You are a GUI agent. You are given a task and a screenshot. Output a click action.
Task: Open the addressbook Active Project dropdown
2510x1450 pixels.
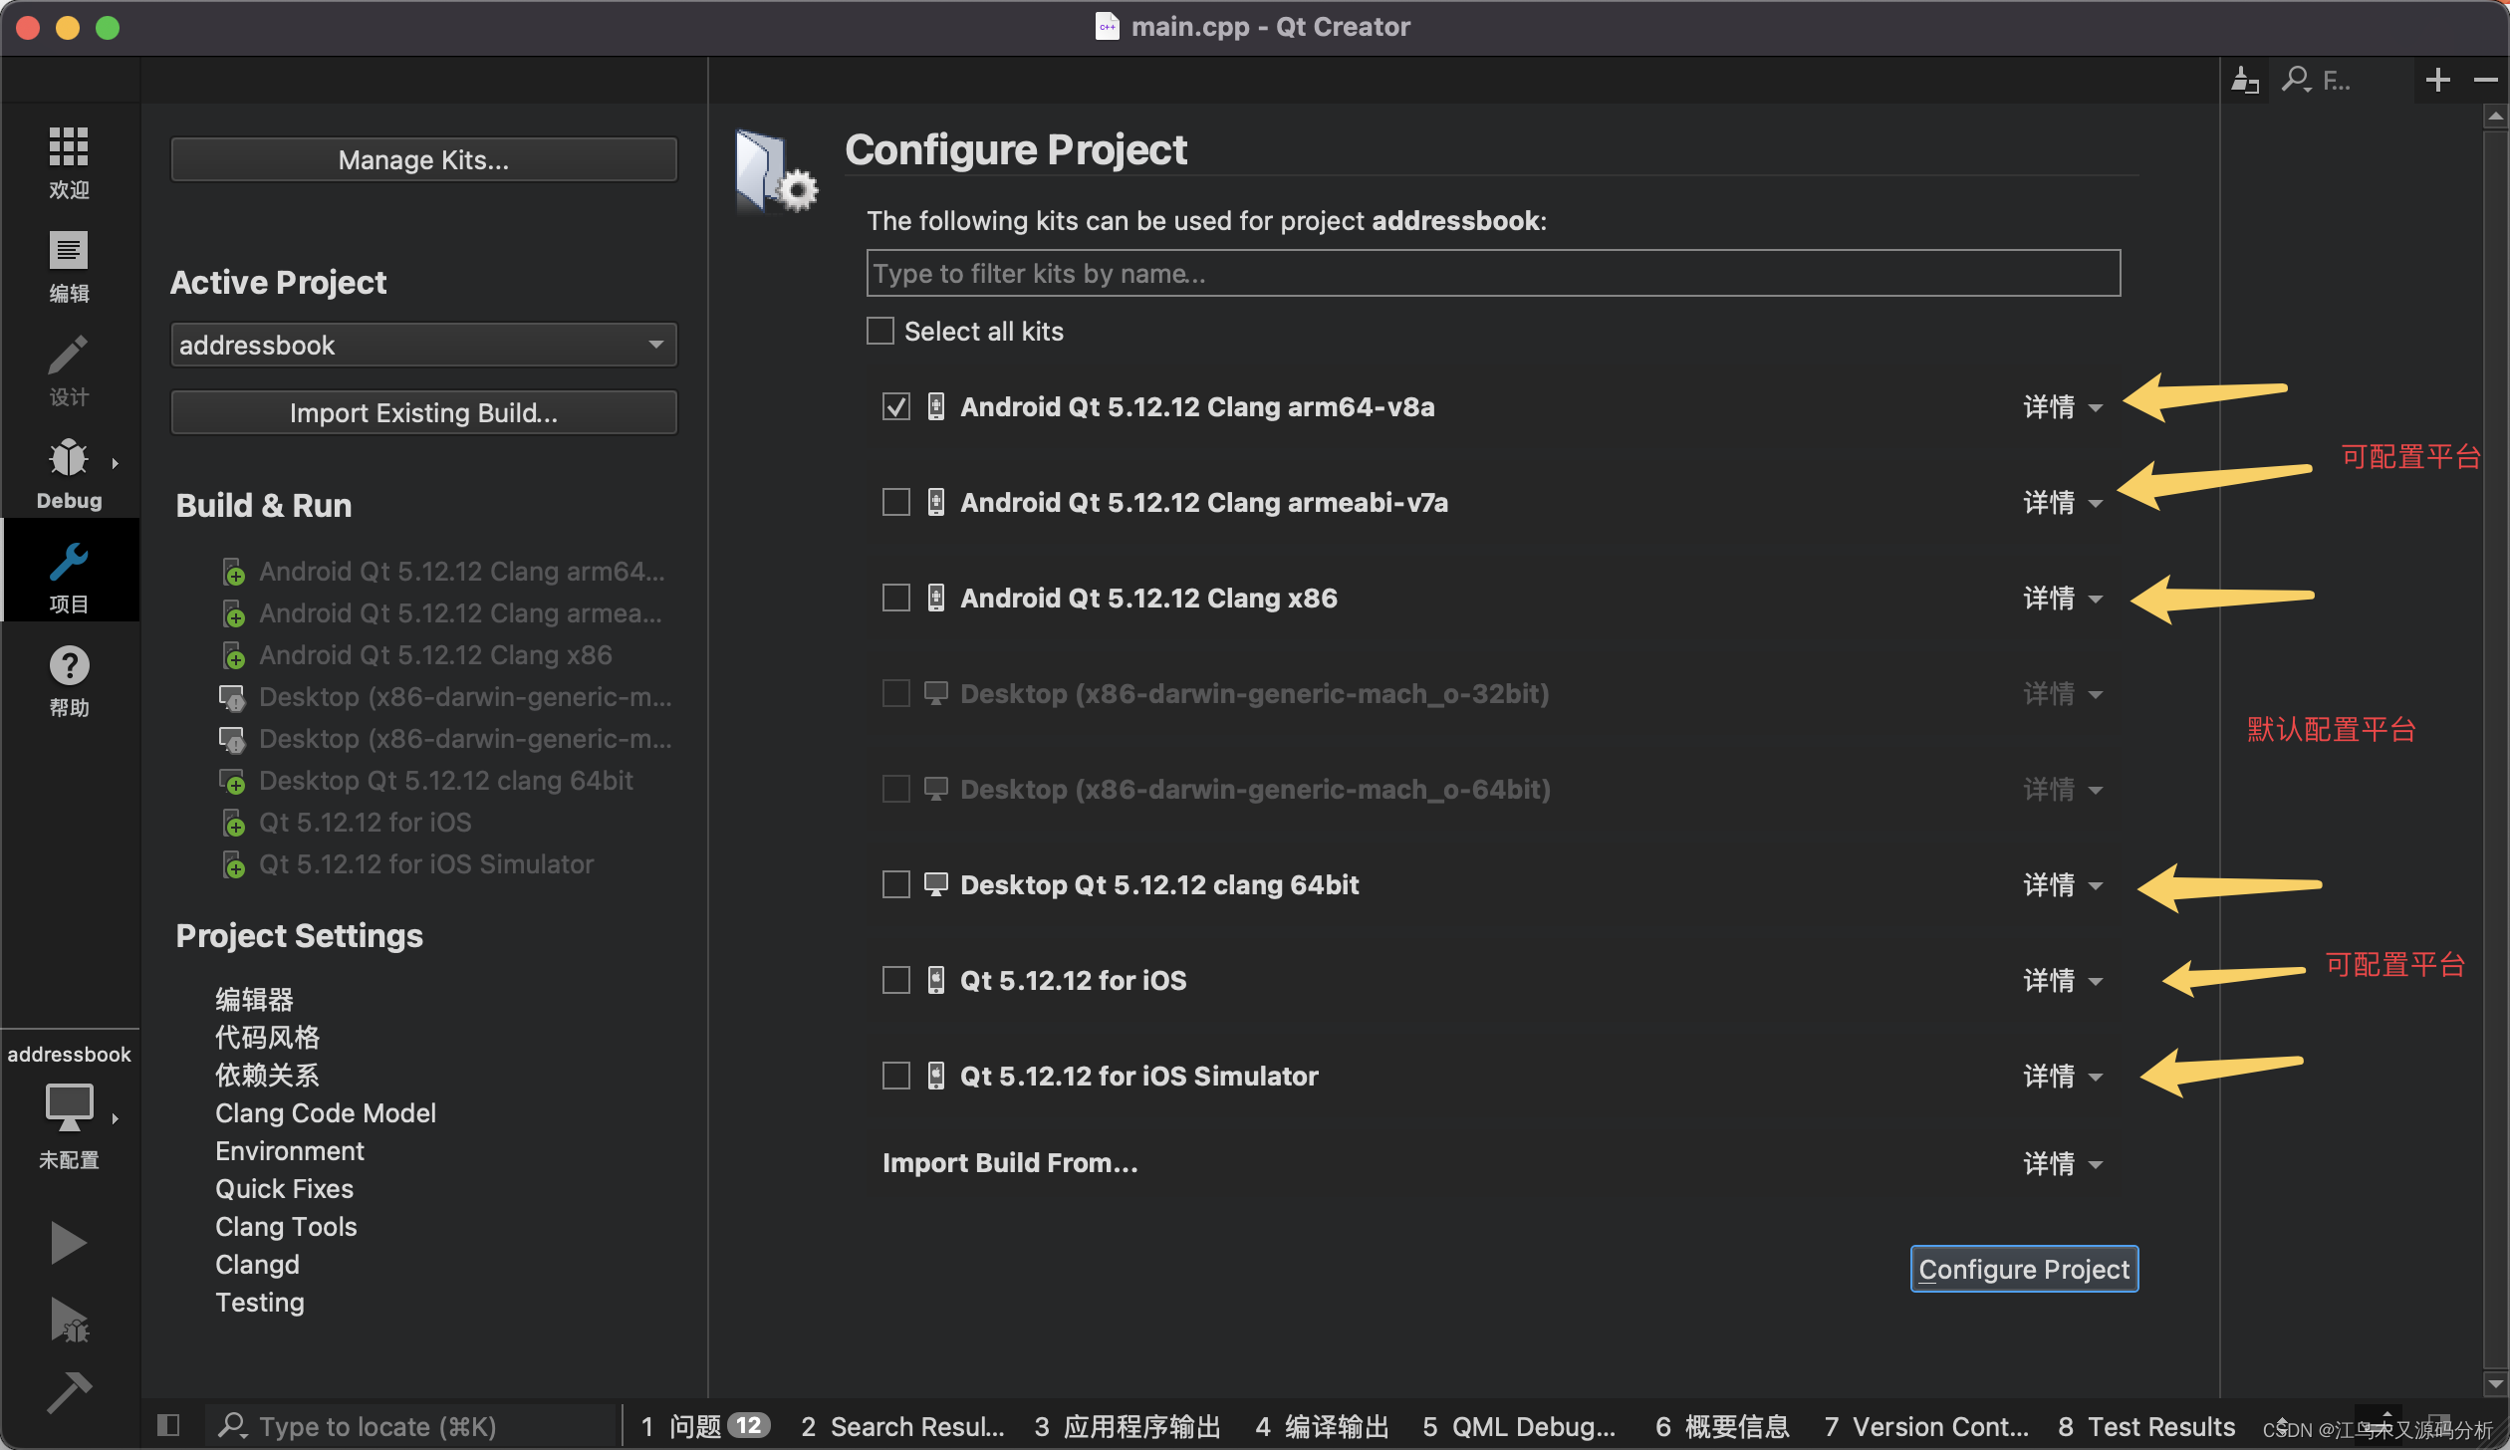click(423, 345)
